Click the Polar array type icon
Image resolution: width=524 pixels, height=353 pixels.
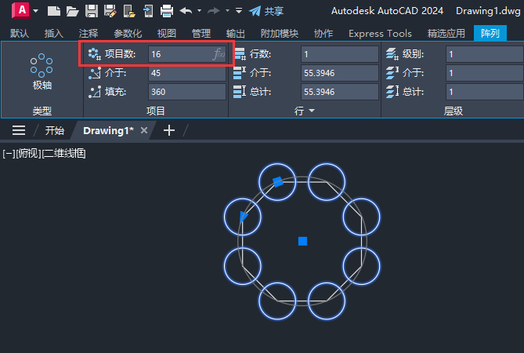pos(42,71)
